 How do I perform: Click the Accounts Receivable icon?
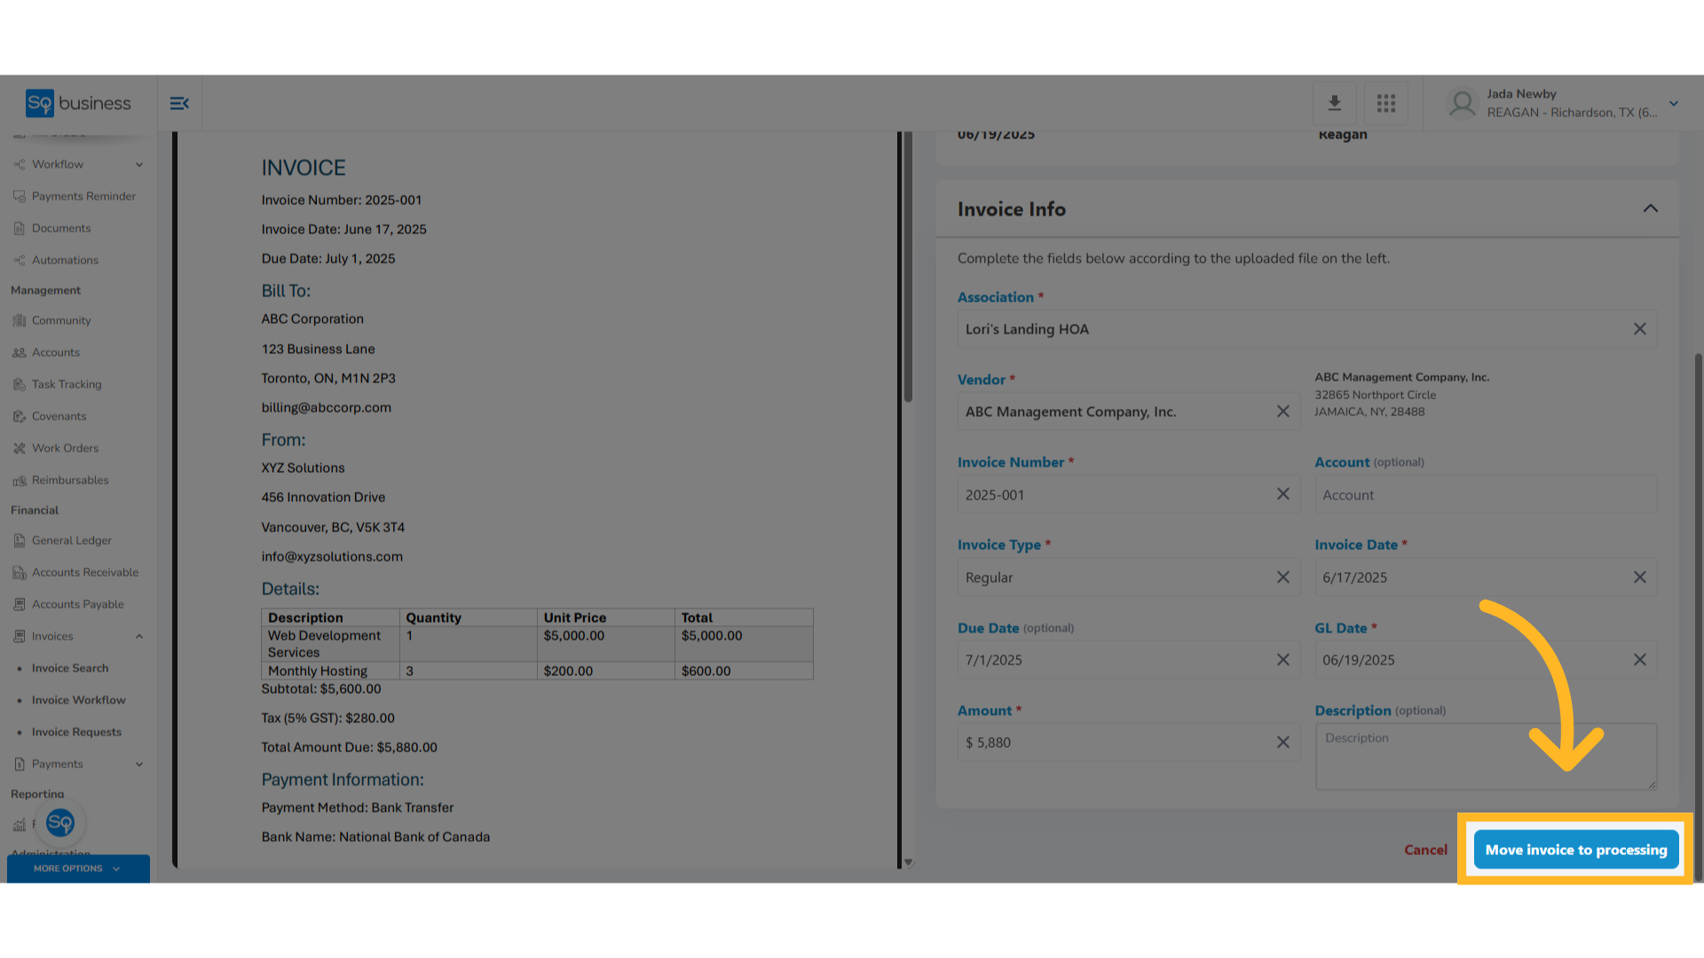coord(20,572)
